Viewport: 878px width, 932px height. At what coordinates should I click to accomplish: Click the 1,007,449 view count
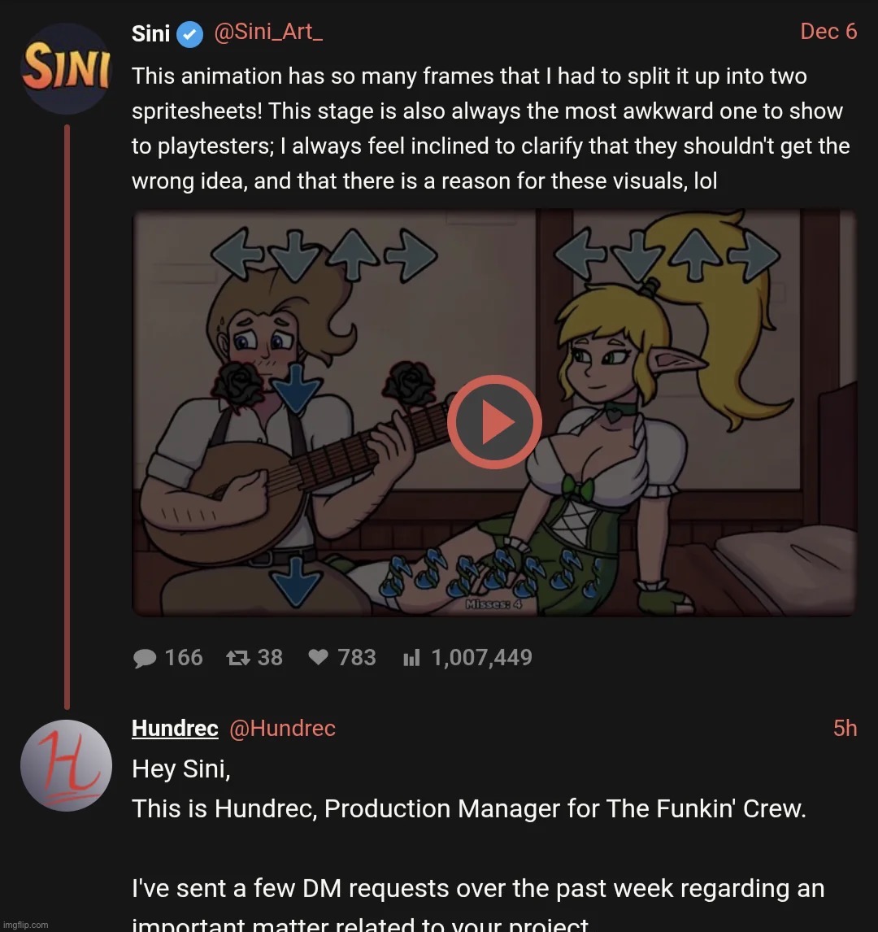point(481,658)
